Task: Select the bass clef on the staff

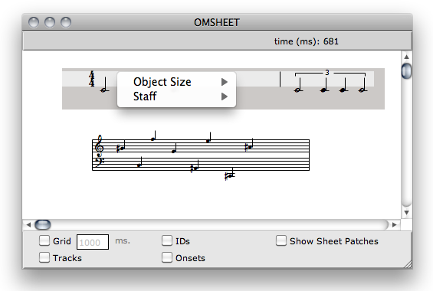Action: pyautogui.click(x=99, y=162)
